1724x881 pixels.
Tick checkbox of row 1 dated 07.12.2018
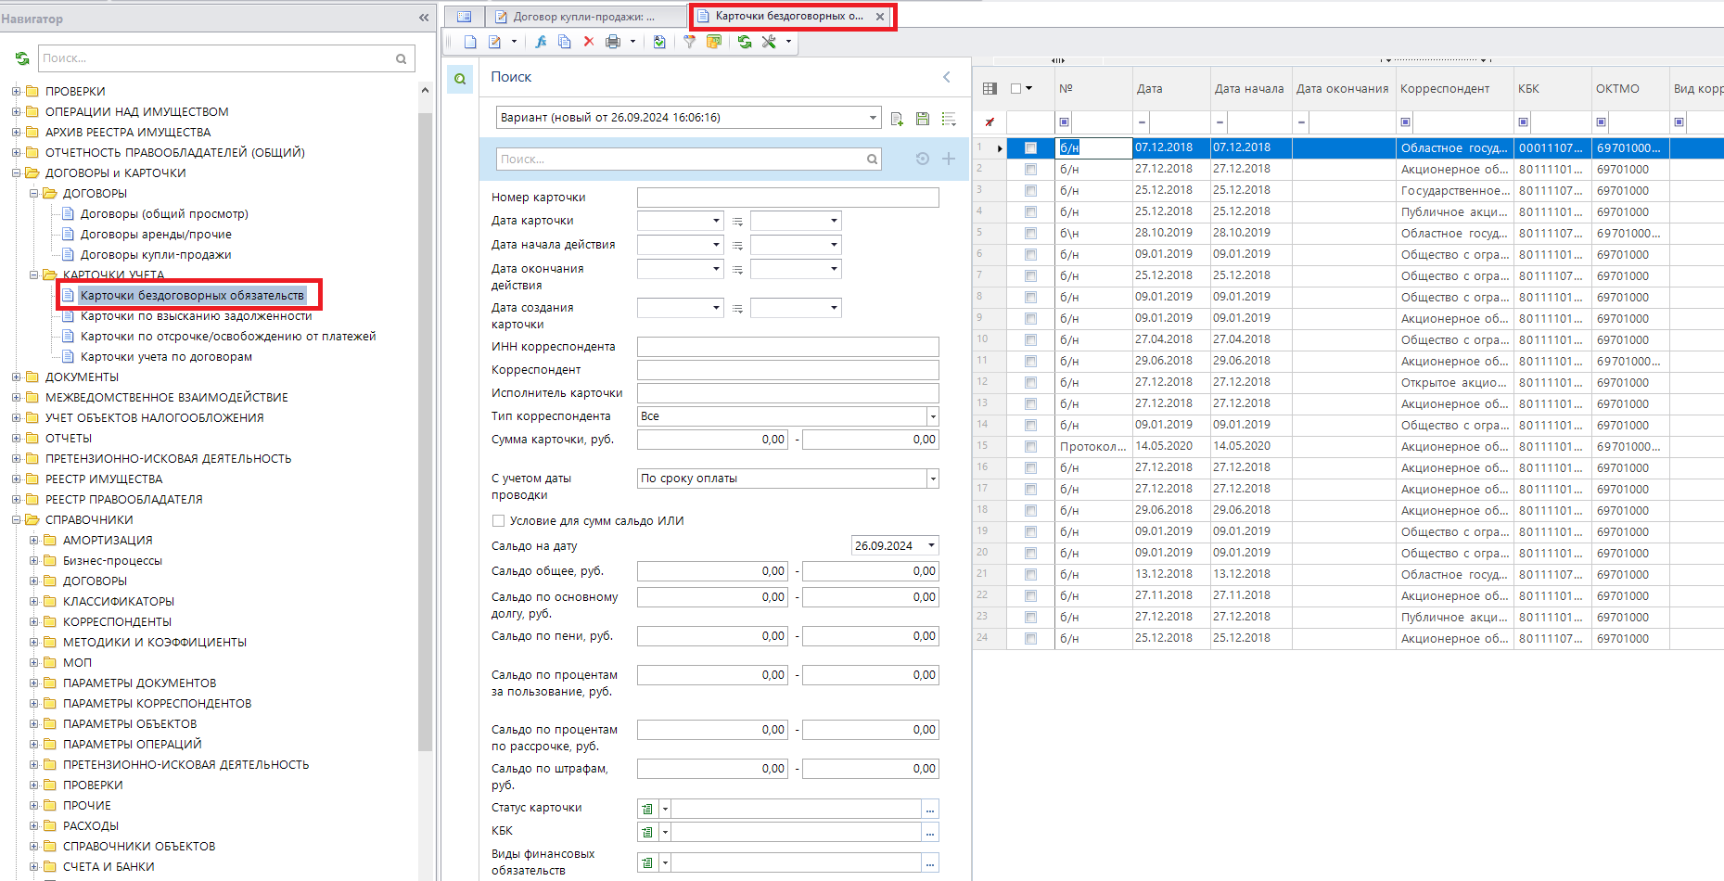1030,148
